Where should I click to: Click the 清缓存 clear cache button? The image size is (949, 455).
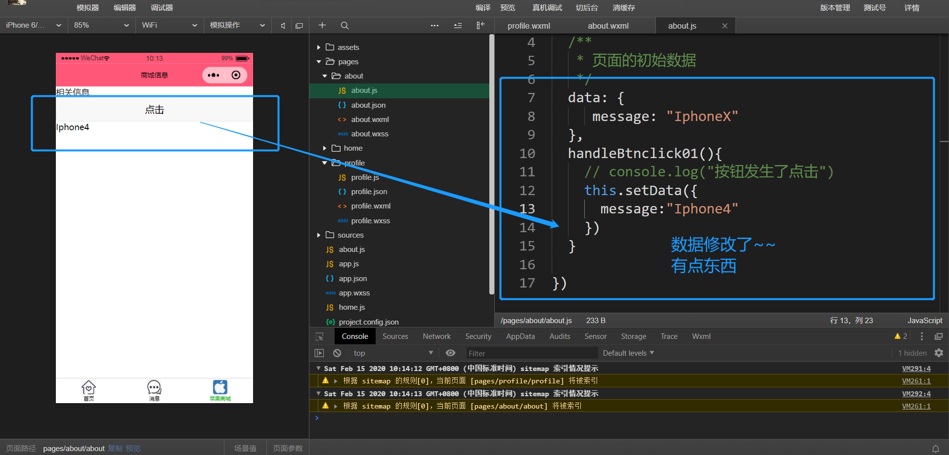624,8
